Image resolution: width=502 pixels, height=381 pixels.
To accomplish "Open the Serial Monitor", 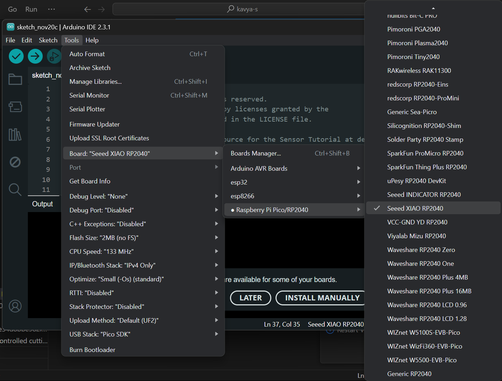I will (x=143, y=95).
